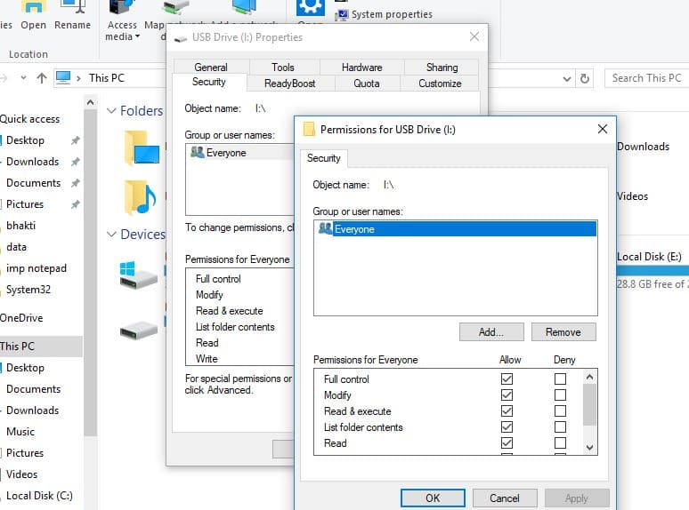Switch to General tab in Properties
The image size is (689, 510).
pyautogui.click(x=211, y=68)
